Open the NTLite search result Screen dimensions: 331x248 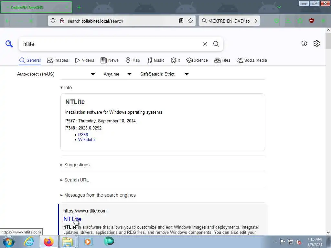point(72,219)
